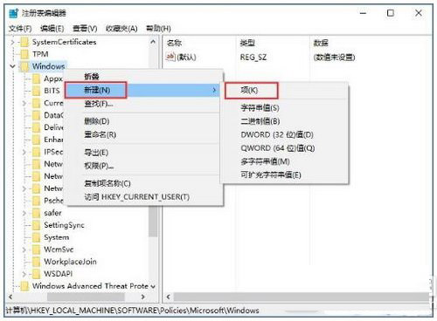Click the 数据 column header
Image resolution: width=437 pixels, height=321 pixels.
pos(321,43)
